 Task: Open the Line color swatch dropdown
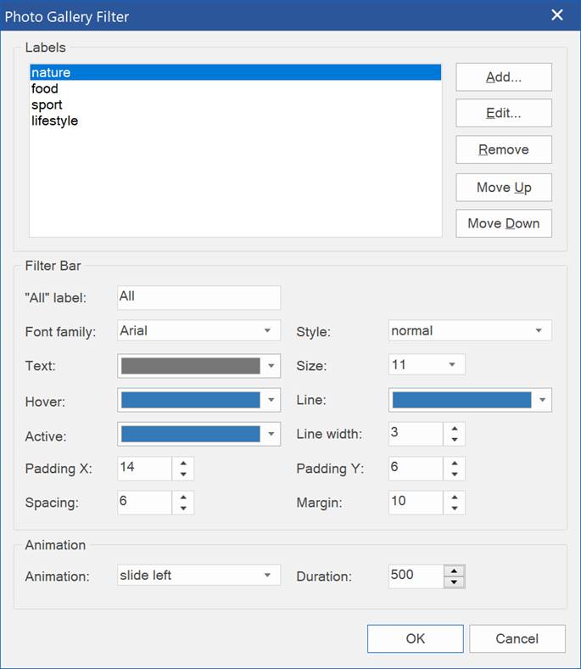click(470, 400)
